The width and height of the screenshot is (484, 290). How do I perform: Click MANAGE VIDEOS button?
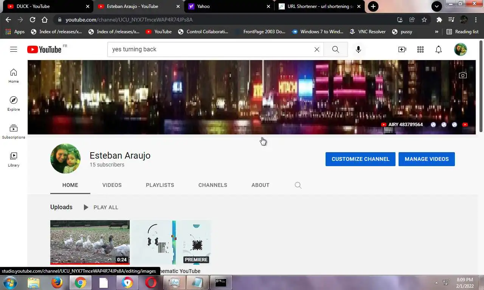click(x=427, y=159)
